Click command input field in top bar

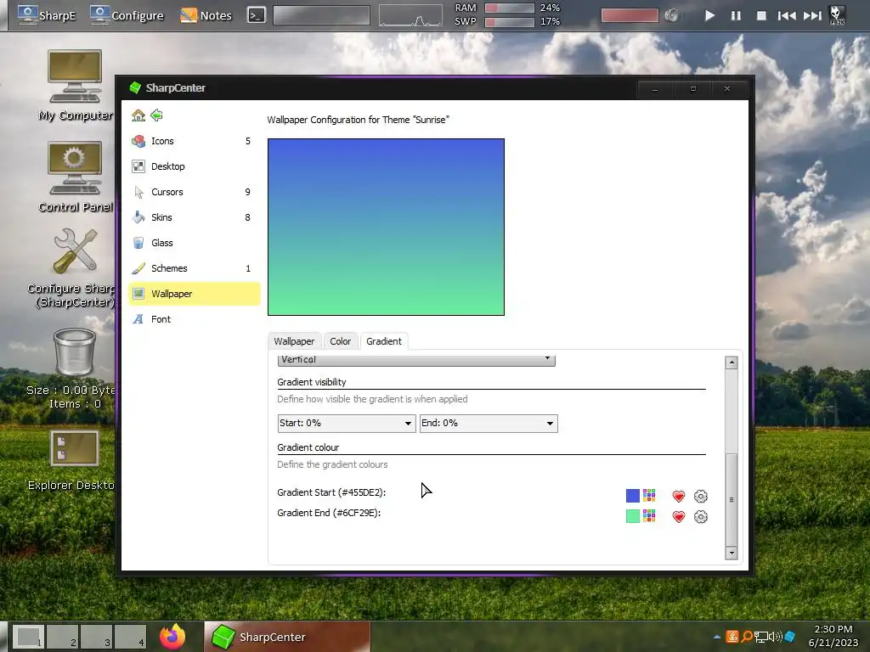[321, 15]
